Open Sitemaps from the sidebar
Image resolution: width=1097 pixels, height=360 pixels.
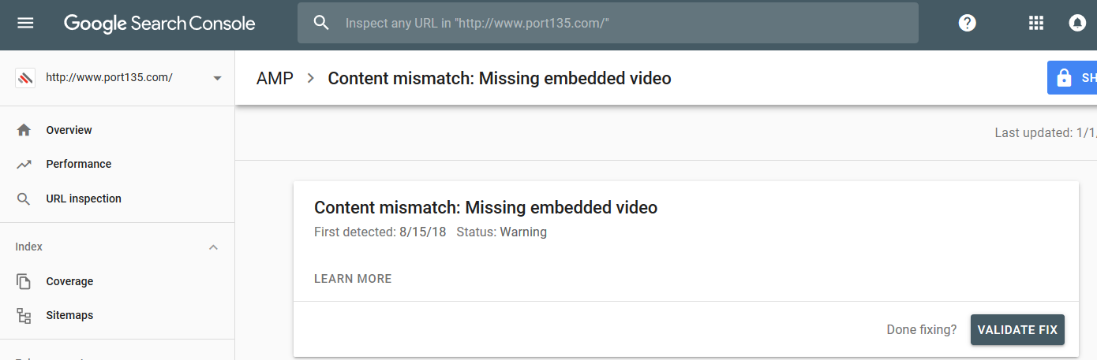(69, 315)
